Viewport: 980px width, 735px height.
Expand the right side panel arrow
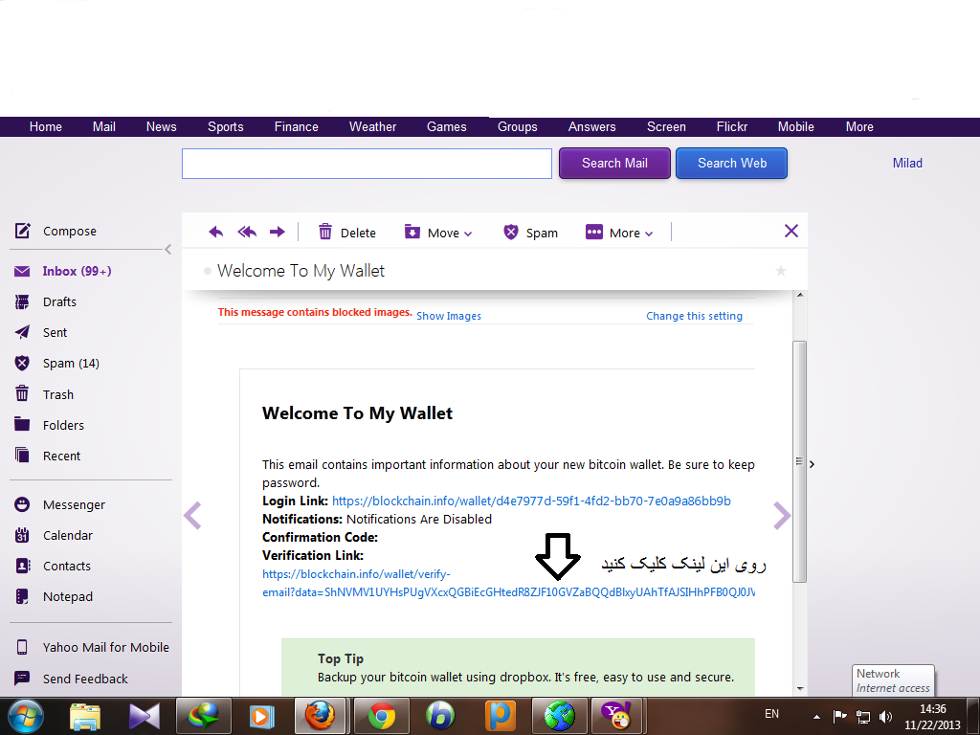coord(812,464)
